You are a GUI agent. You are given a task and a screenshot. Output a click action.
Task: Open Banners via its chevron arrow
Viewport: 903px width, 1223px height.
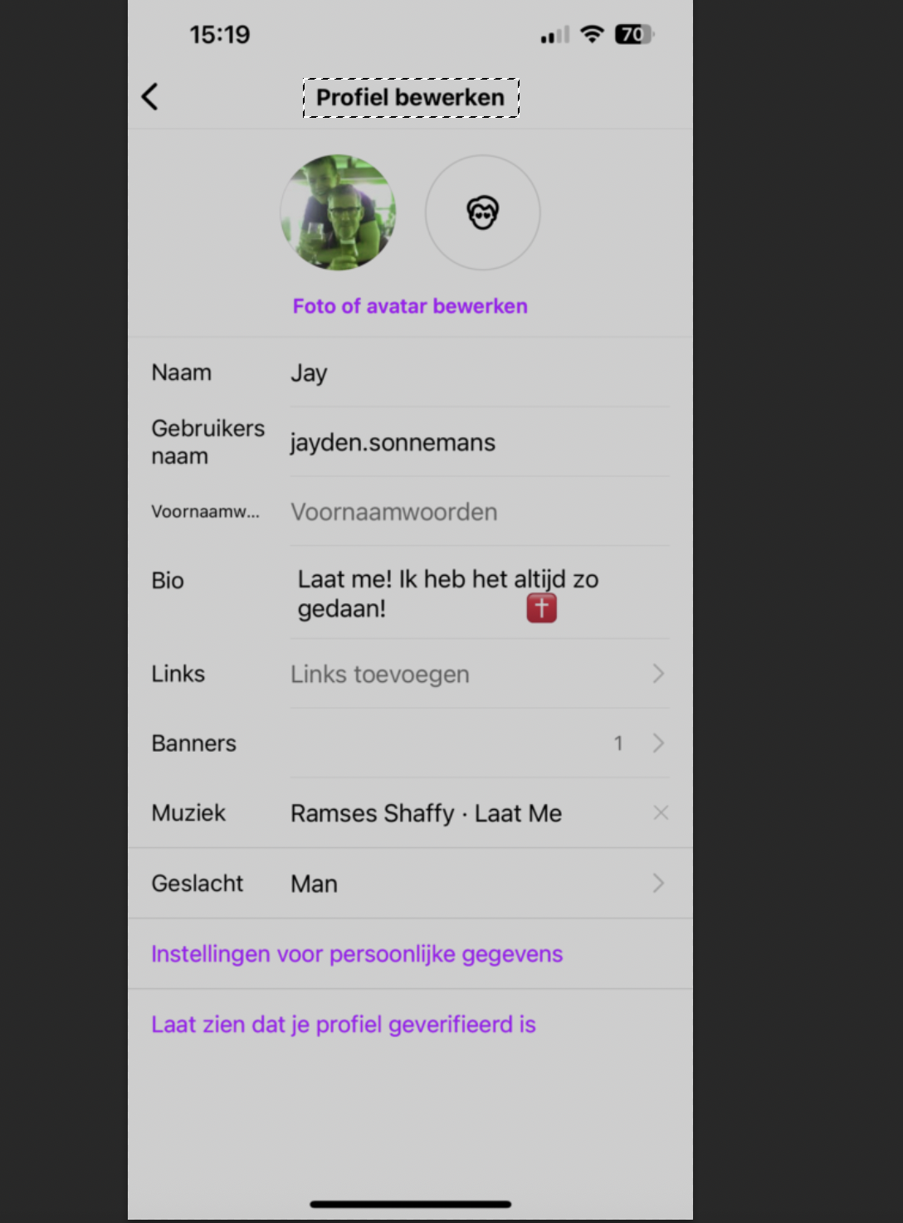(658, 743)
